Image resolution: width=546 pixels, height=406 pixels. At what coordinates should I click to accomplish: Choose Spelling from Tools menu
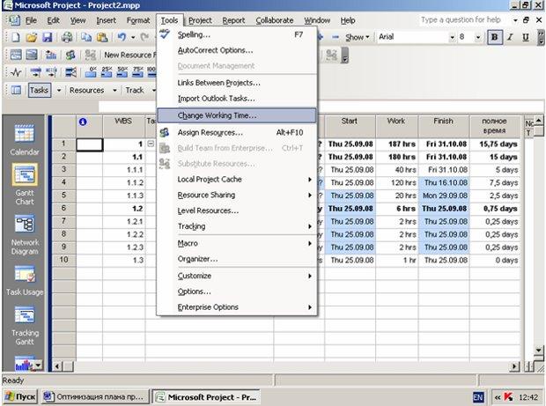tap(237, 34)
